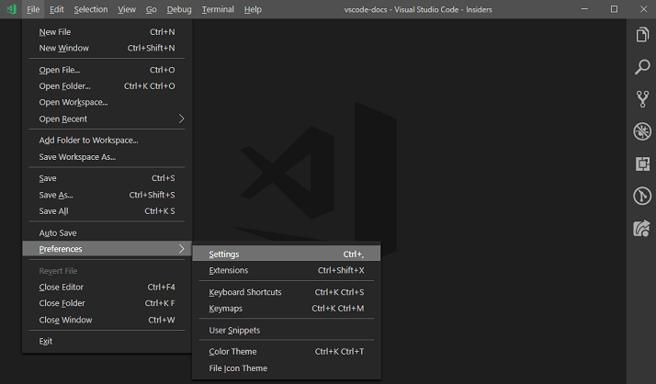Viewport: 656px width, 384px height.
Task: Click the circular git branch icon in activity bar
Action: (x=641, y=196)
